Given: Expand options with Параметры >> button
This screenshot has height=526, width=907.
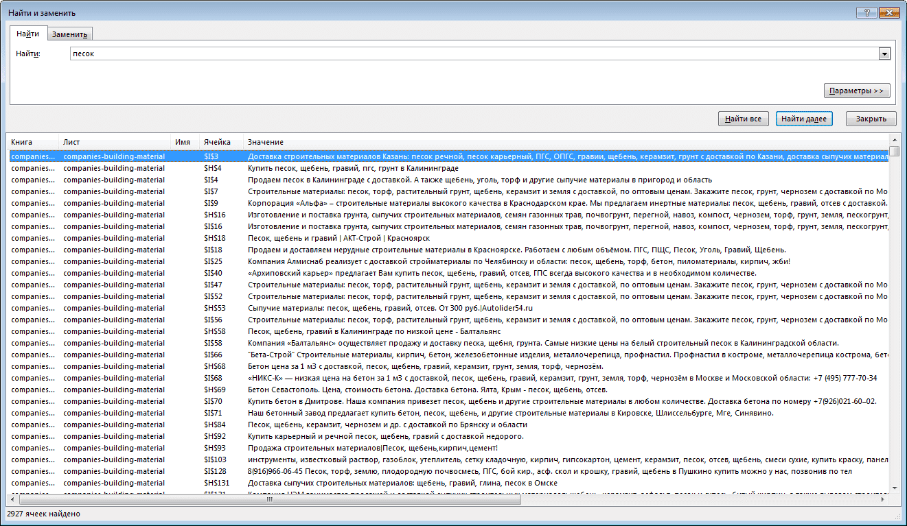Looking at the screenshot, I should click(x=856, y=91).
